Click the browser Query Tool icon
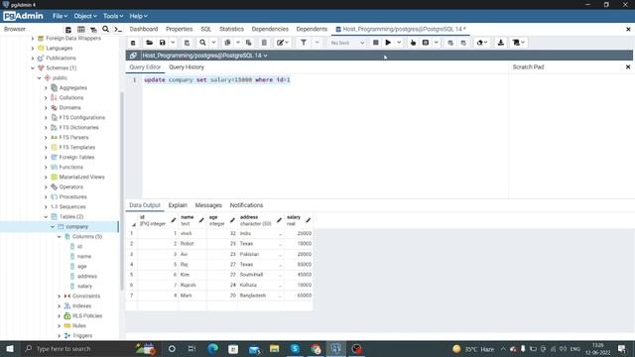The image size is (635, 357). (x=68, y=30)
